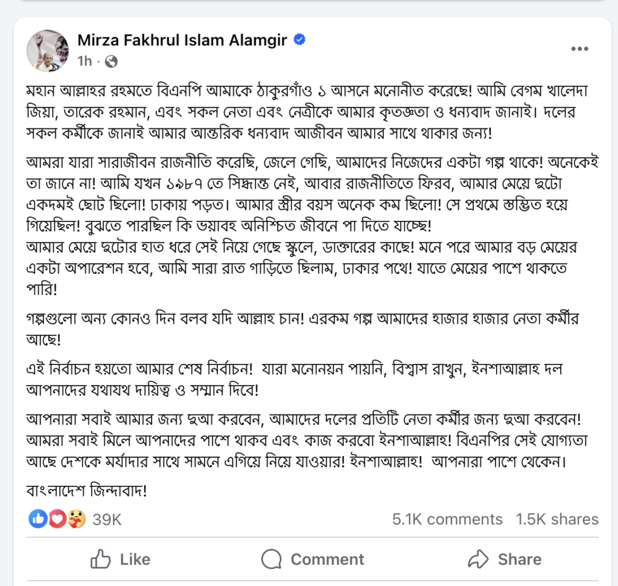Open the post's three-dot options menu

(579, 49)
